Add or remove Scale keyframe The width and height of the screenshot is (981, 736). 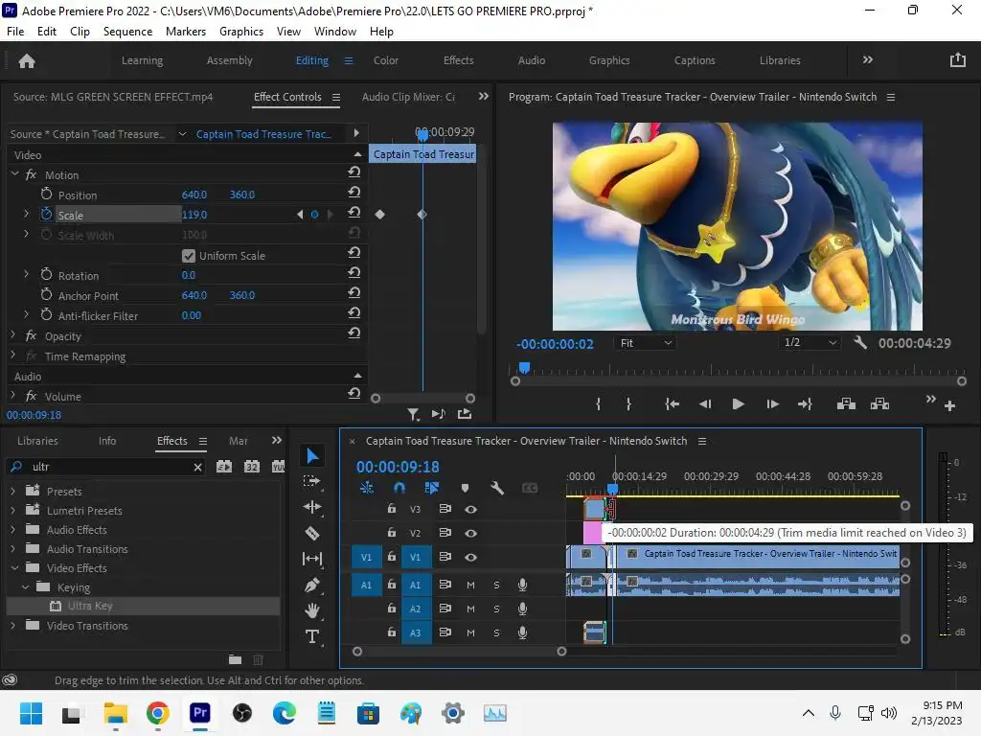pos(314,215)
